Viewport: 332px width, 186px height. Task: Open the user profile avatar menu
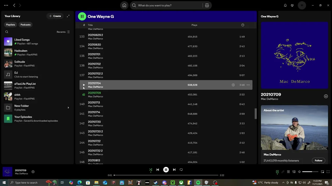click(302, 5)
